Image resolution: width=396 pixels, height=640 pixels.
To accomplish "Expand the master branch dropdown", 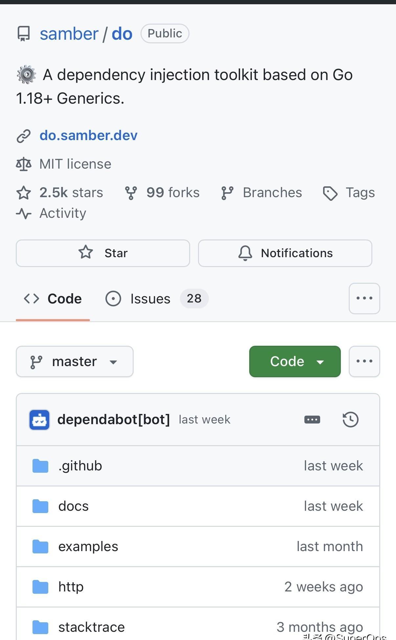I will (x=75, y=361).
